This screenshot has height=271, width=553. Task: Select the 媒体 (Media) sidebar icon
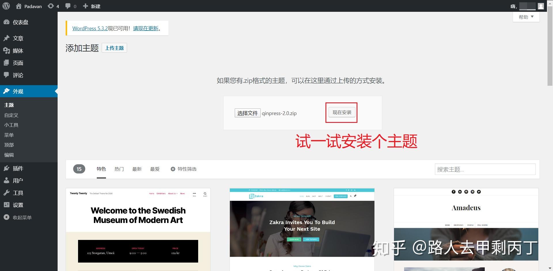(7, 50)
